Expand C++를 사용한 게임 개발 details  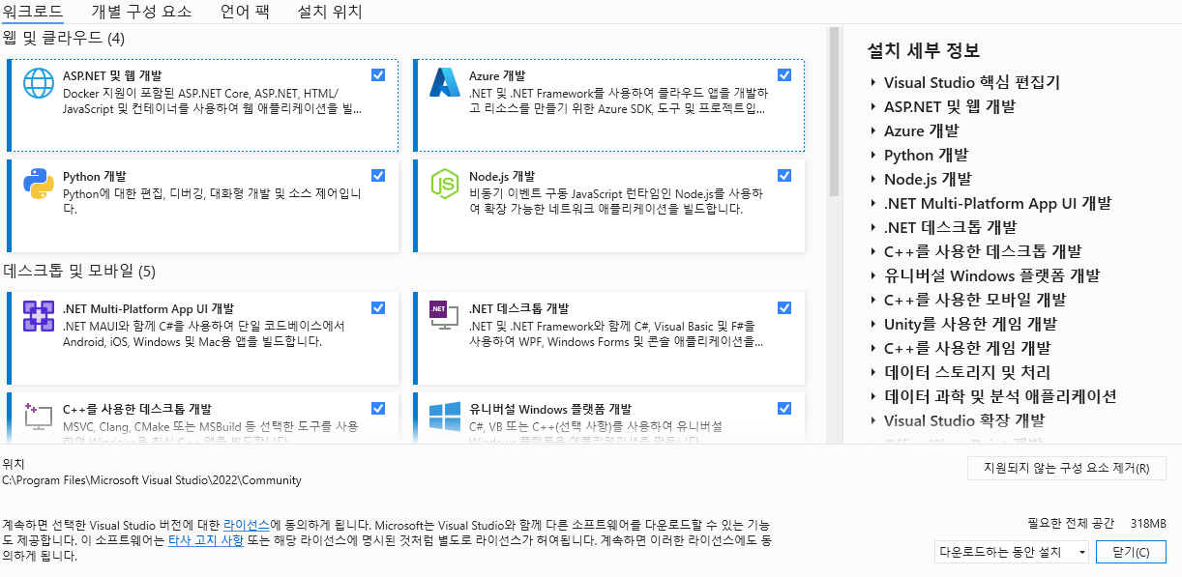tap(872, 348)
